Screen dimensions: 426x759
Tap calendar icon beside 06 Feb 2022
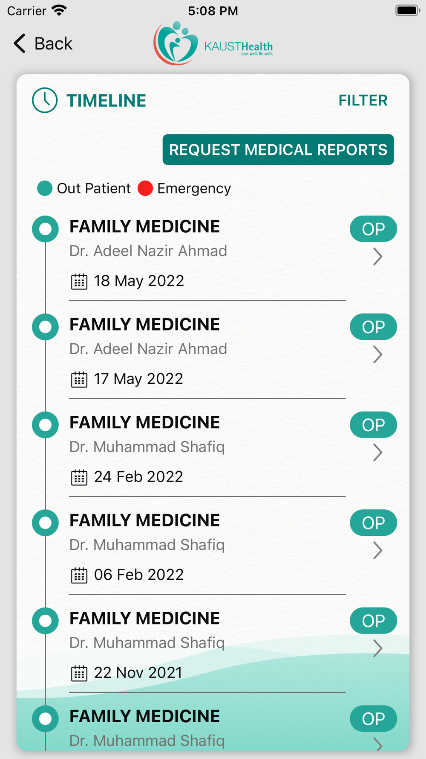(79, 575)
